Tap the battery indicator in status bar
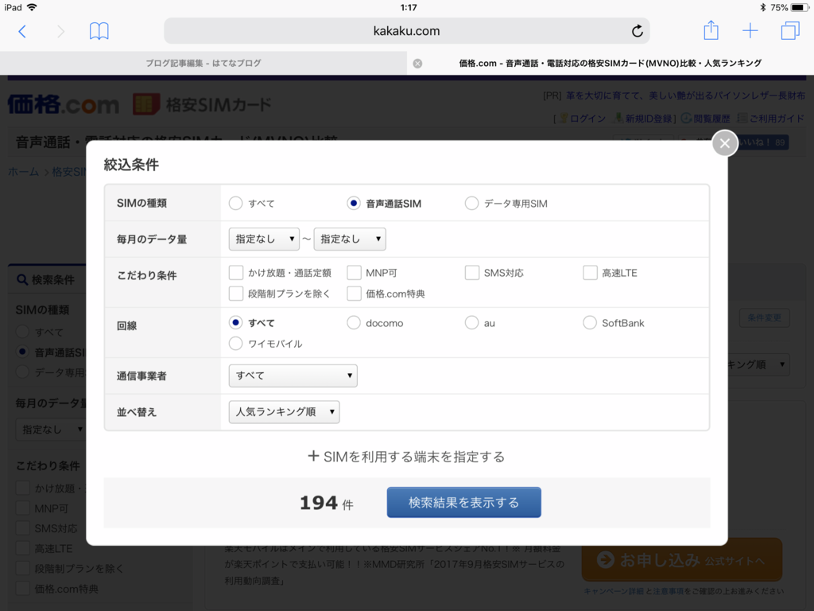The width and height of the screenshot is (814, 611). [x=800, y=7]
